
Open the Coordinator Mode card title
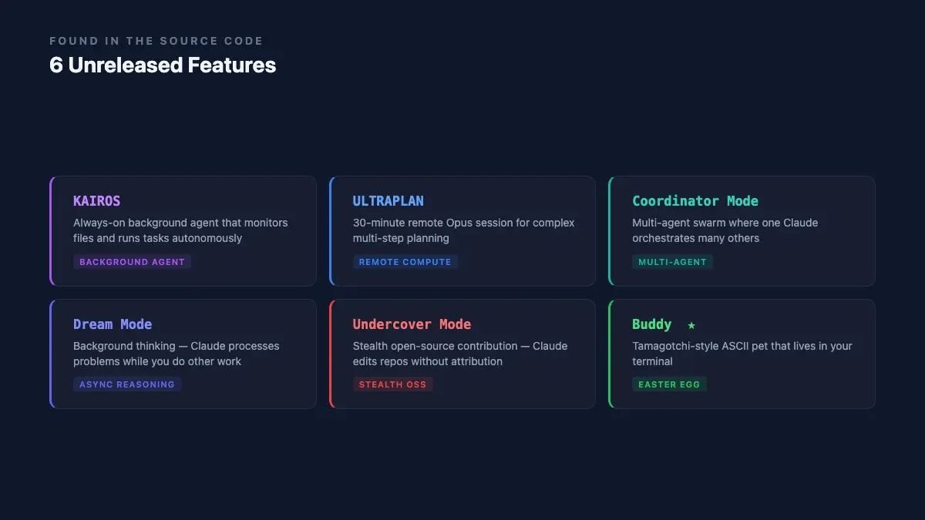[x=695, y=201]
